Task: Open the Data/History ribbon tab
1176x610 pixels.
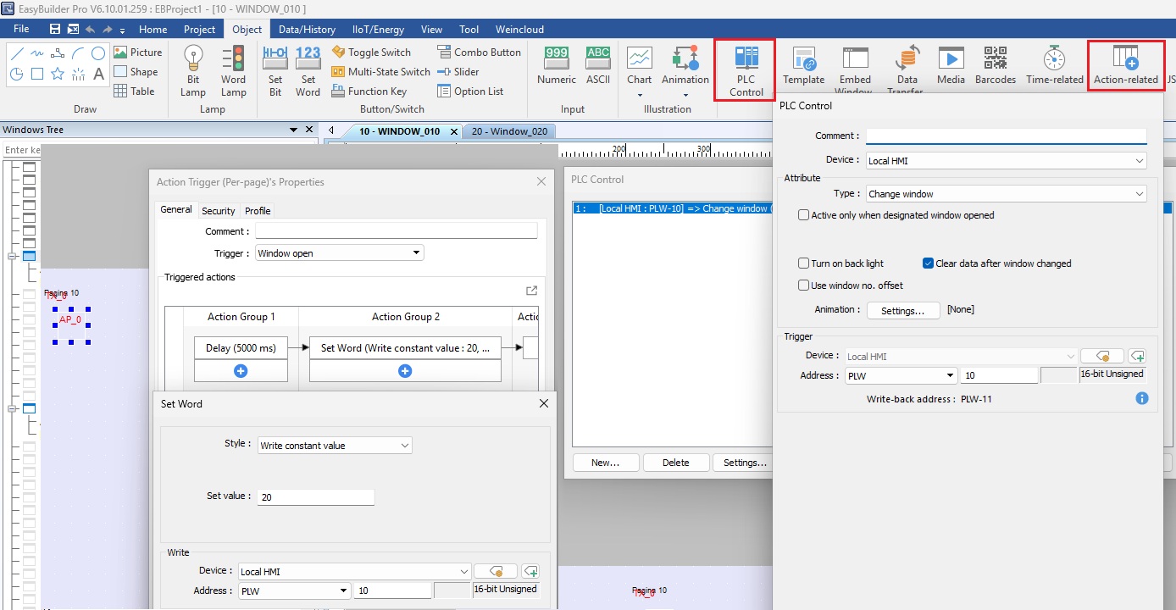Action: coord(308,29)
